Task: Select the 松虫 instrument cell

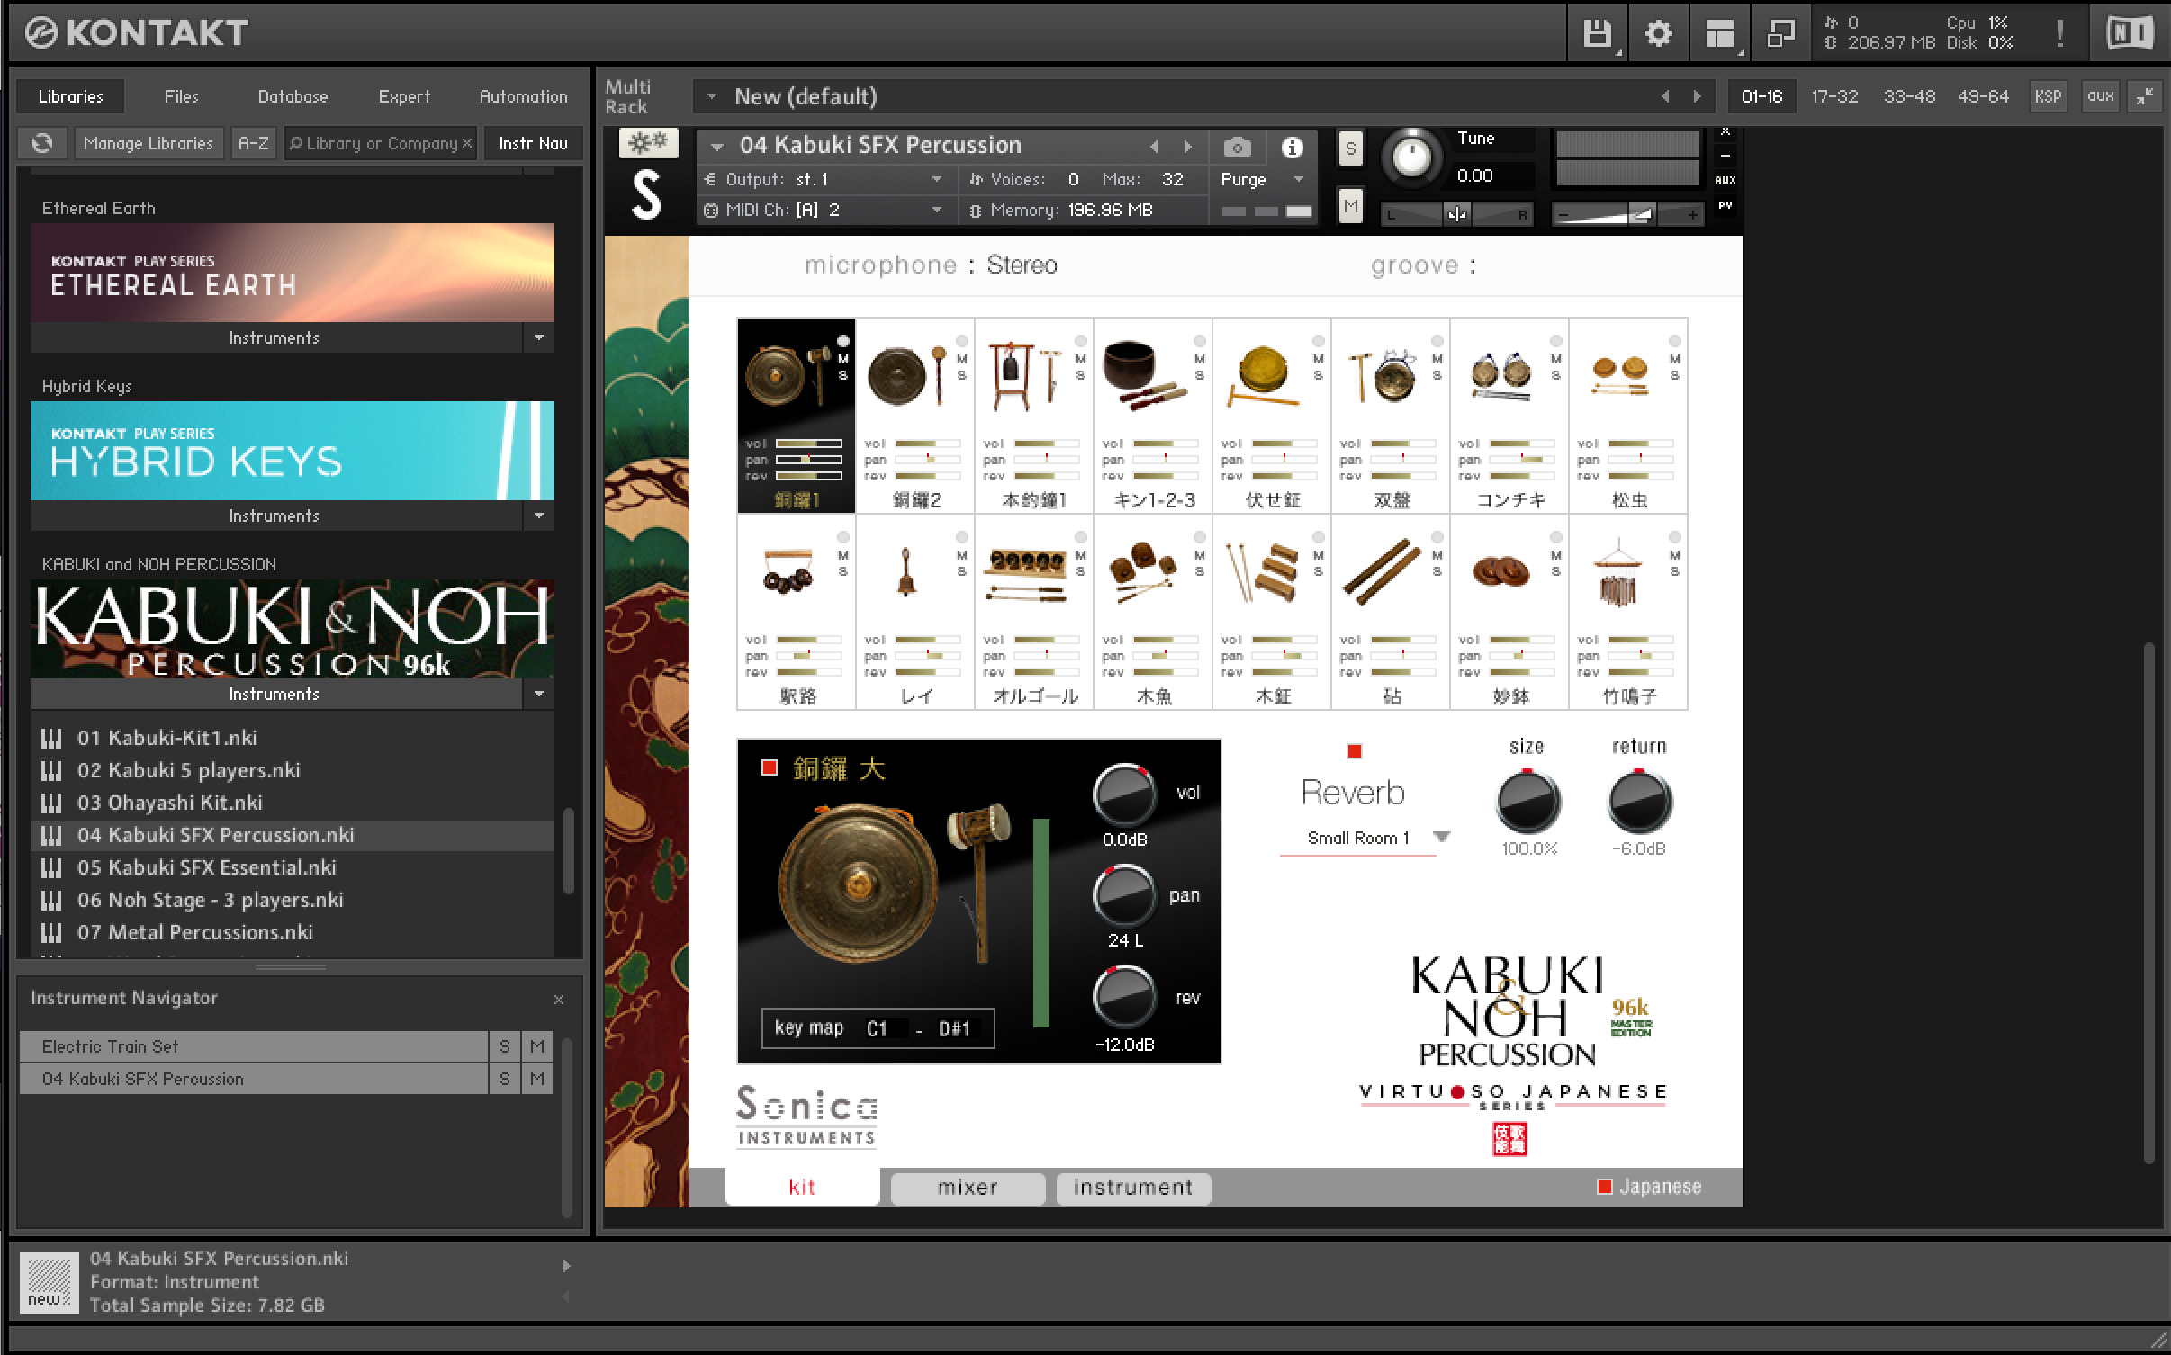Action: tap(1627, 415)
